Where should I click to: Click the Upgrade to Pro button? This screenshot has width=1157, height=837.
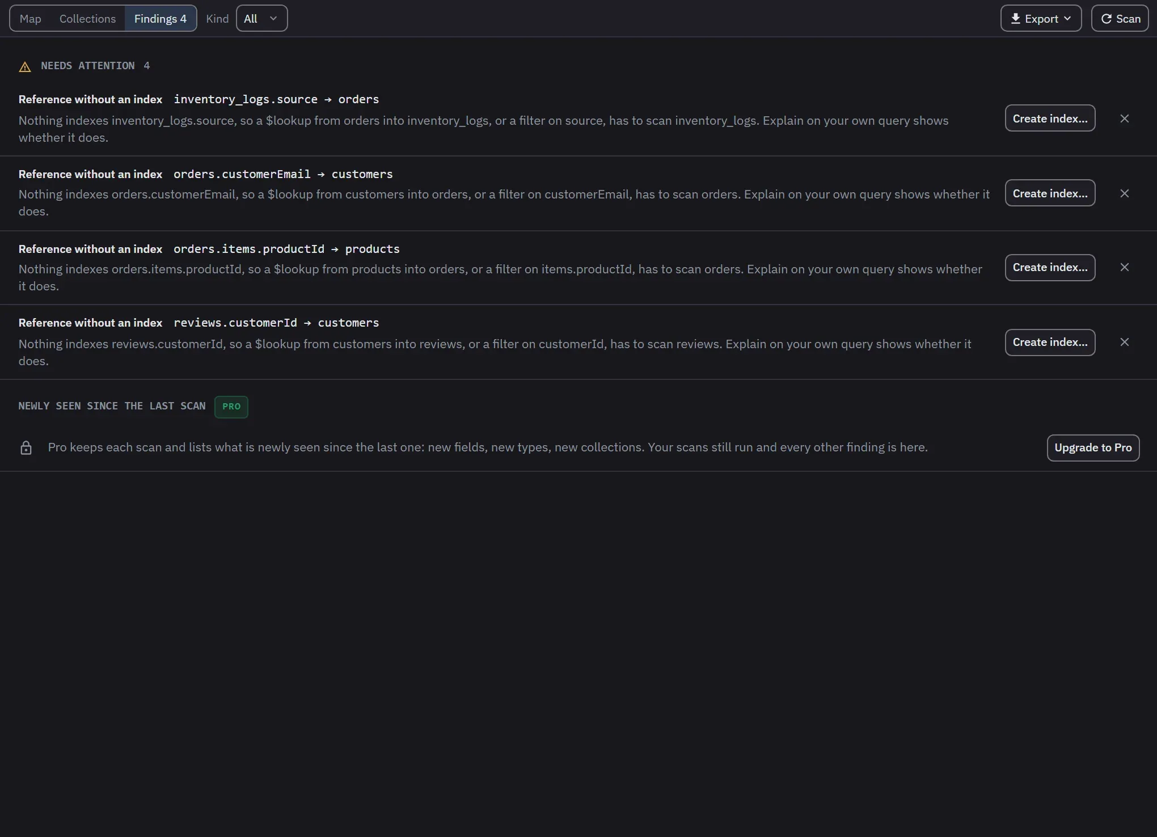click(x=1093, y=447)
